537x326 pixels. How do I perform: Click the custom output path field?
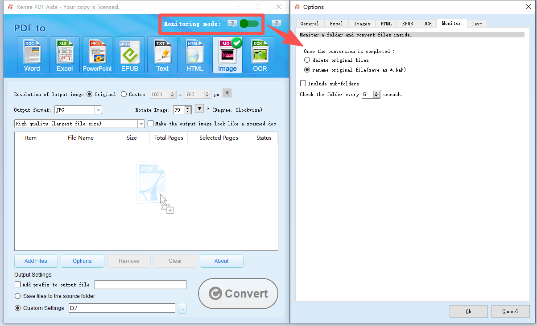[x=122, y=308]
